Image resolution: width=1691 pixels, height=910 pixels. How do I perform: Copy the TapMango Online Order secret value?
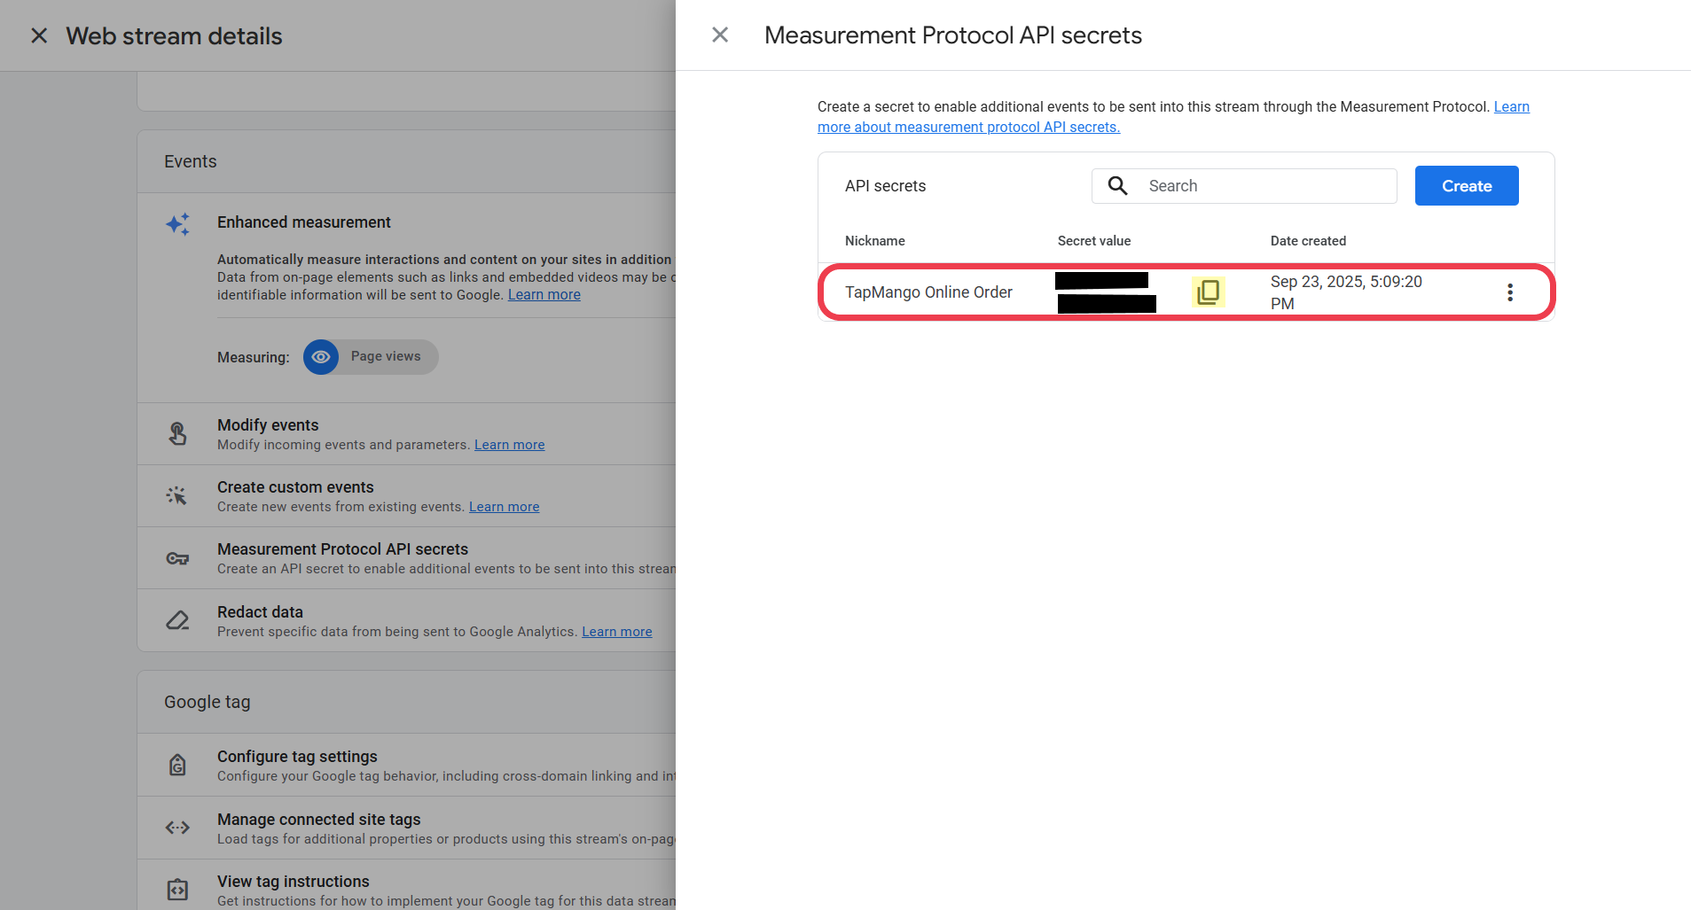(1208, 292)
